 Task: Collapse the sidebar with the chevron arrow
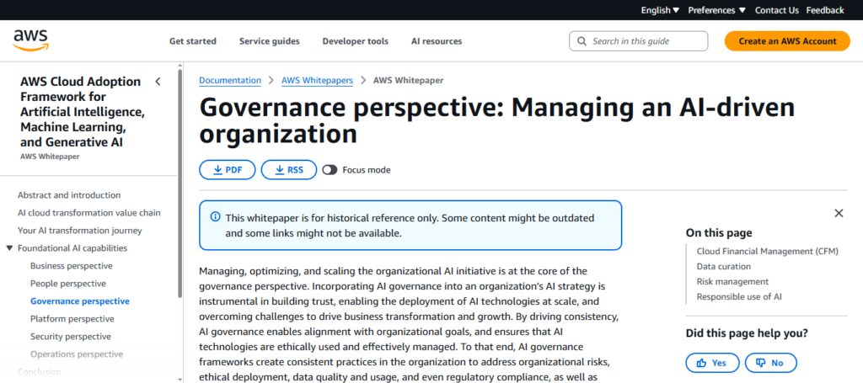coord(158,82)
